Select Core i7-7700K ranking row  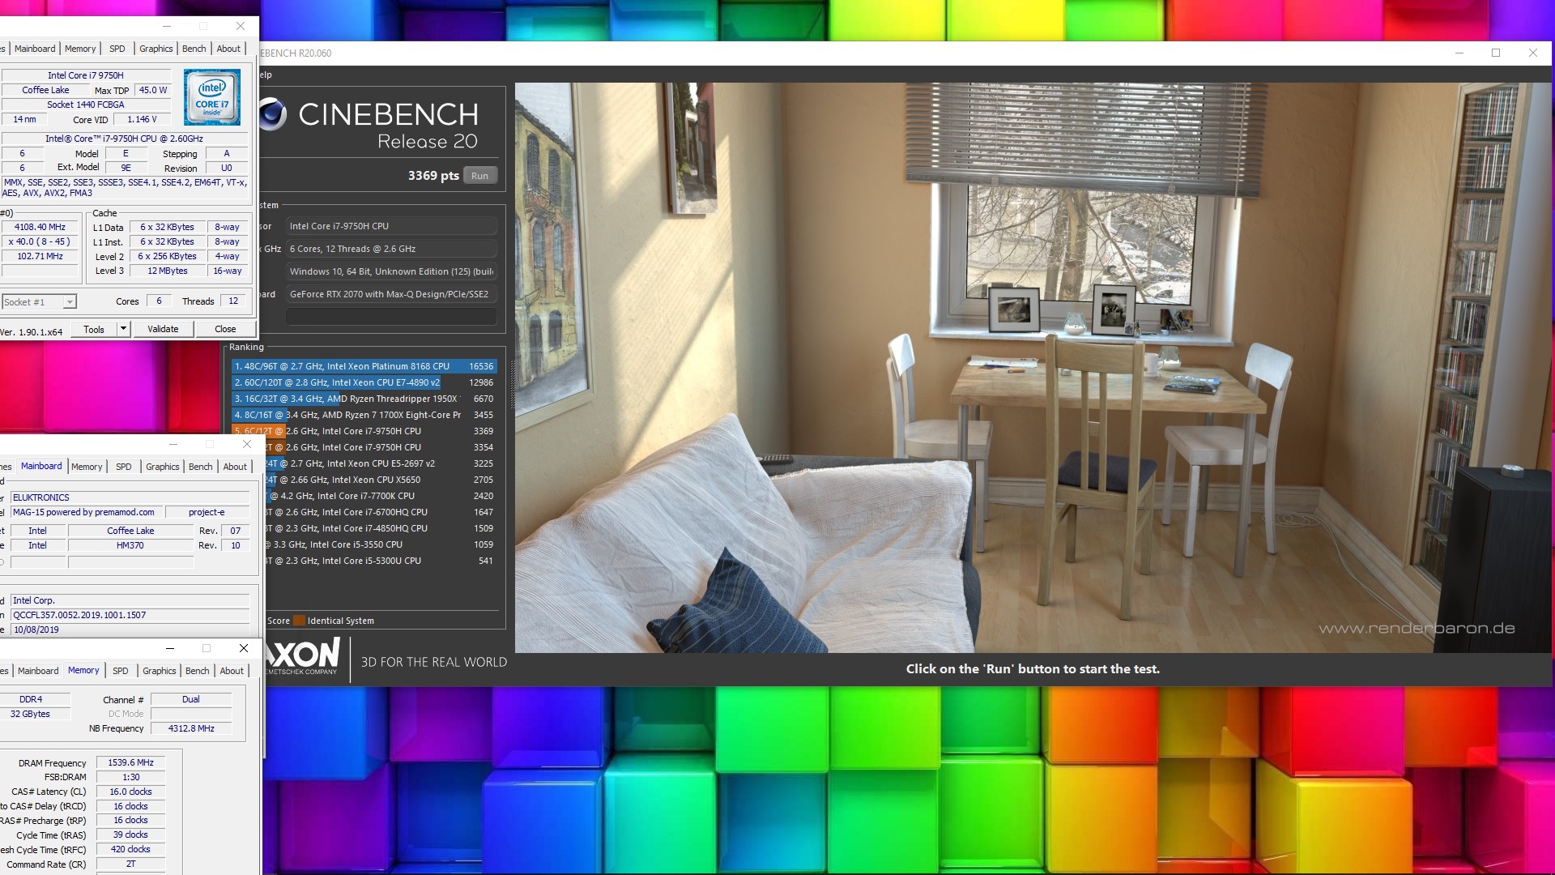(x=379, y=496)
